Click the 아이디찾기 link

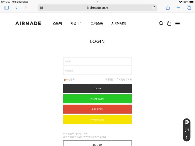point(110,80)
